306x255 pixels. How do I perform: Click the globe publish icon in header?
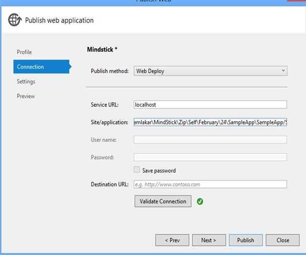coord(15,20)
